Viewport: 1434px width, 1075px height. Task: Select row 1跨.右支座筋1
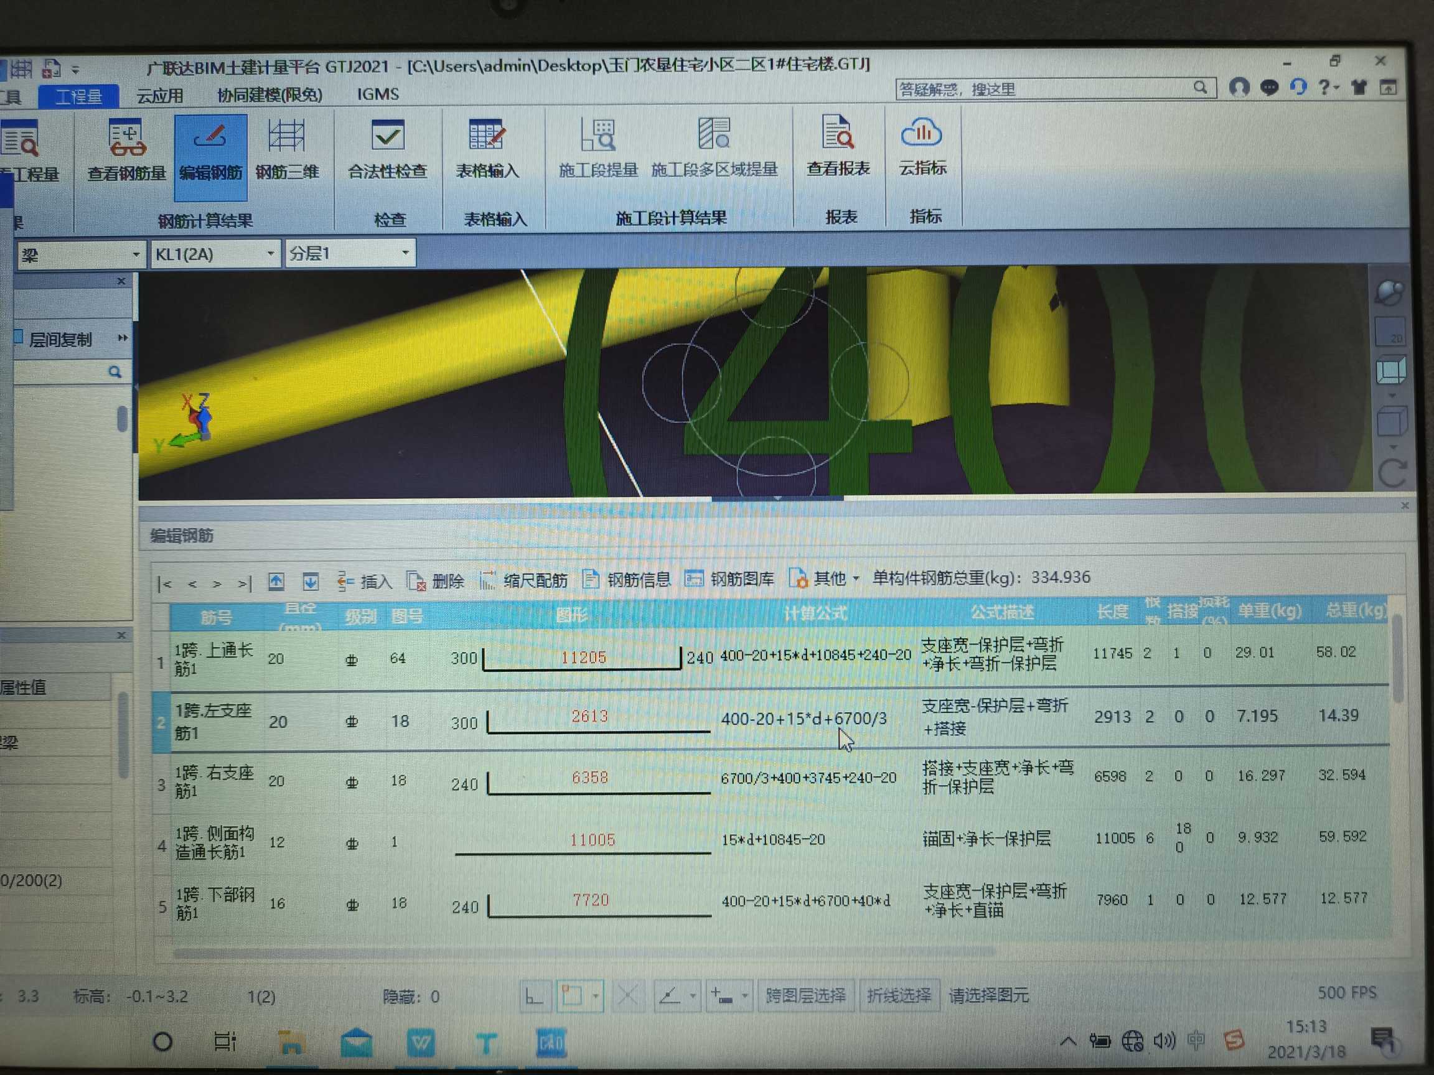[771, 779]
